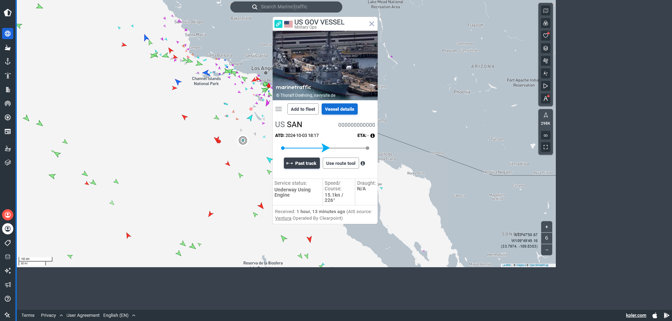Screen dimensions: 672x321
Task: Open the megaphone announcements icon
Action: [x=8, y=285]
